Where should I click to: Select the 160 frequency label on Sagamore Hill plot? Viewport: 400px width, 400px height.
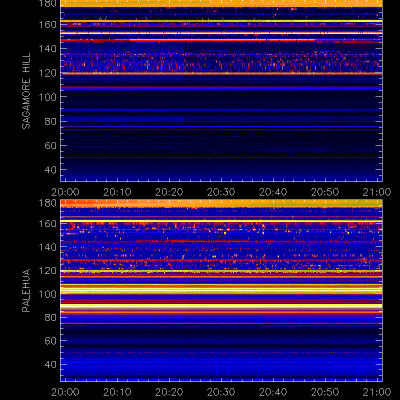(x=47, y=24)
